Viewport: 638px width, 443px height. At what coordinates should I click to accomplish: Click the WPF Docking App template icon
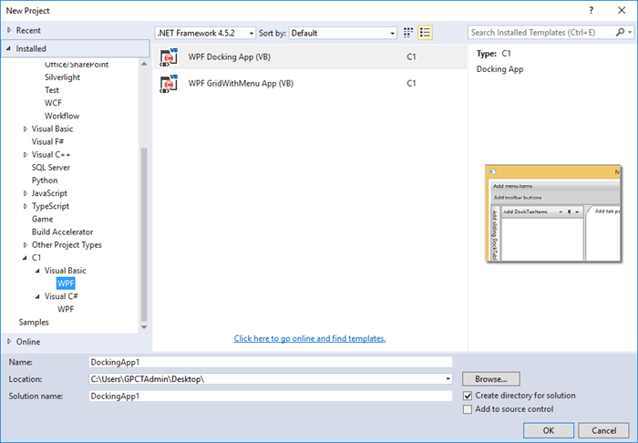pos(169,57)
